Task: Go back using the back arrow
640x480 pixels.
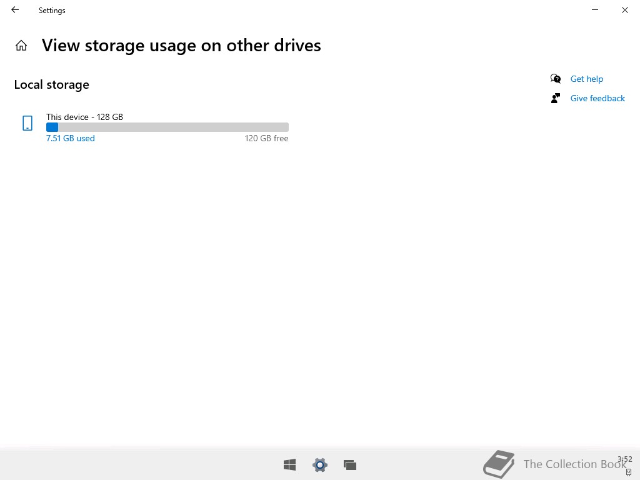Action: coord(15,10)
